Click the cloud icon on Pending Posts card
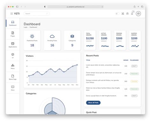The width and height of the screenshot is (151, 122). click(52, 36)
